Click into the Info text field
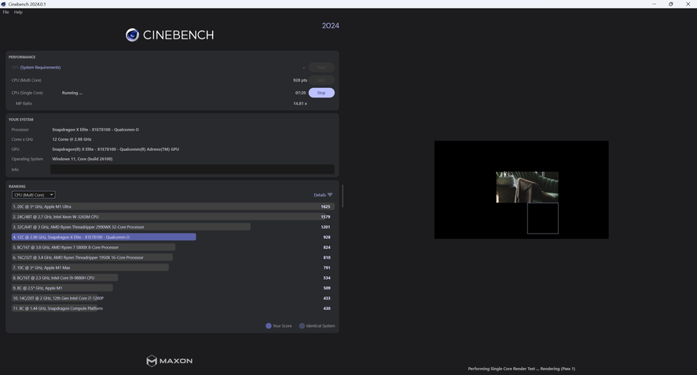This screenshot has height=375, width=697. 192,170
